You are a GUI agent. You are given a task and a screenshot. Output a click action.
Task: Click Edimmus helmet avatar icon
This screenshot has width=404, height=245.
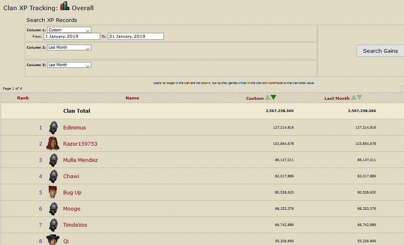(x=53, y=127)
